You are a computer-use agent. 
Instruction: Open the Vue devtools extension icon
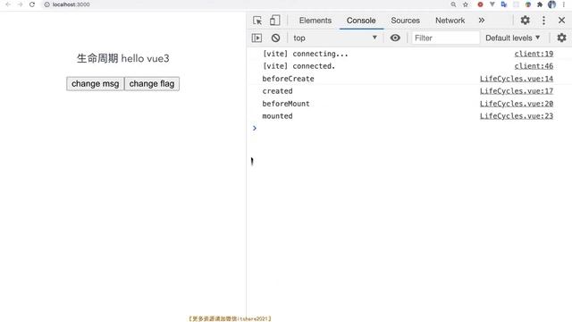pos(492,4)
